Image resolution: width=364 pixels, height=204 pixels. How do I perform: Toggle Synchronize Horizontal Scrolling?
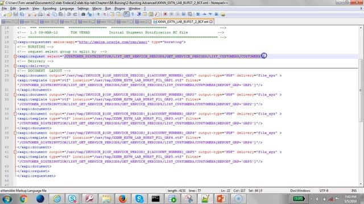pyautogui.click(x=118, y=14)
